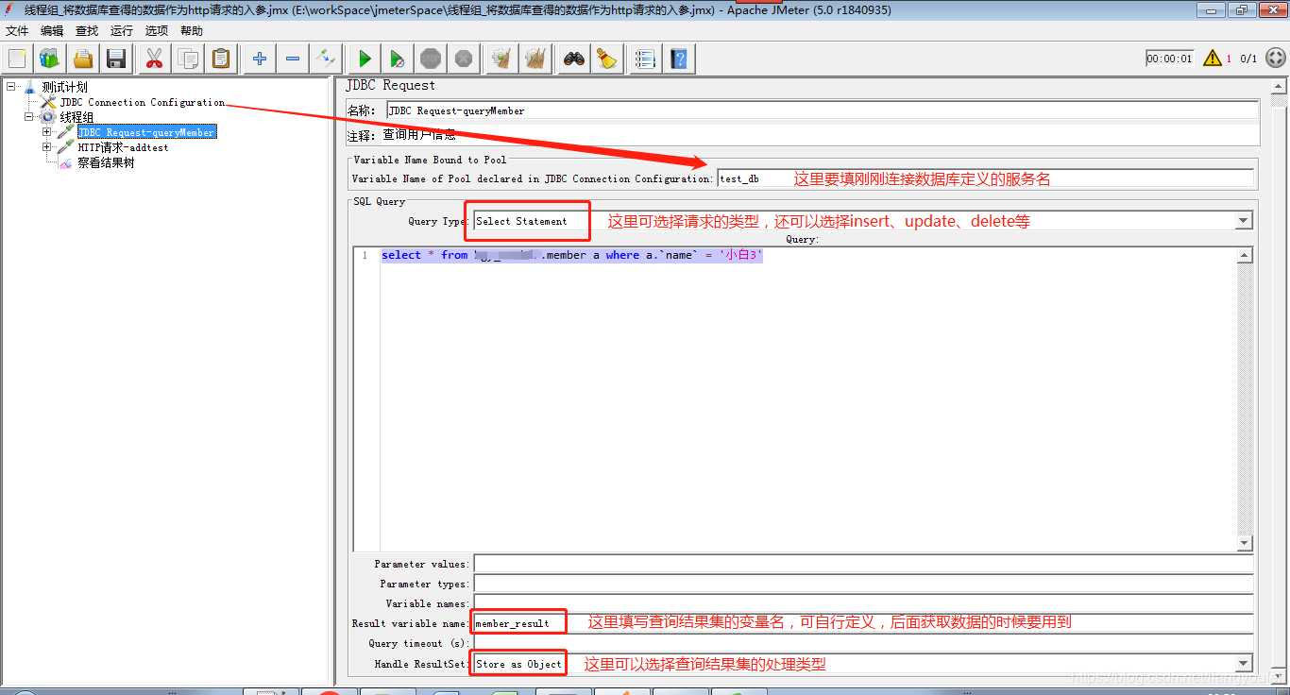This screenshot has height=695, width=1290.
Task: Click the query editor scrollbar down arrow
Action: click(x=1245, y=543)
